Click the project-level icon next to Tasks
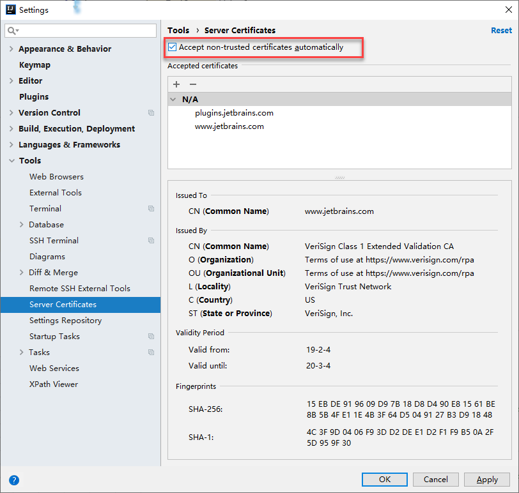The height and width of the screenshot is (493, 519). pyautogui.click(x=151, y=352)
